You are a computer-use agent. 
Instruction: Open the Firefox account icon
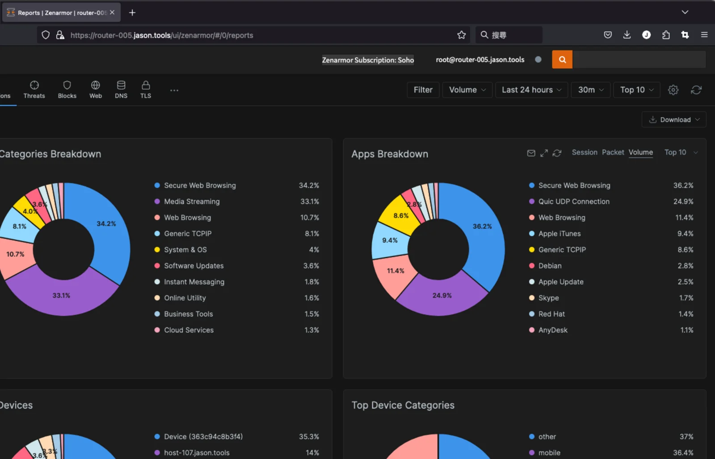(x=646, y=35)
